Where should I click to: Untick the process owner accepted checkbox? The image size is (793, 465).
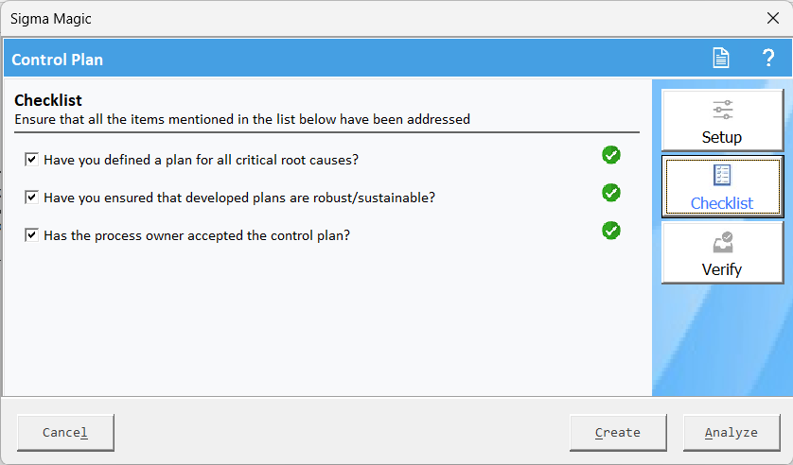click(x=31, y=235)
